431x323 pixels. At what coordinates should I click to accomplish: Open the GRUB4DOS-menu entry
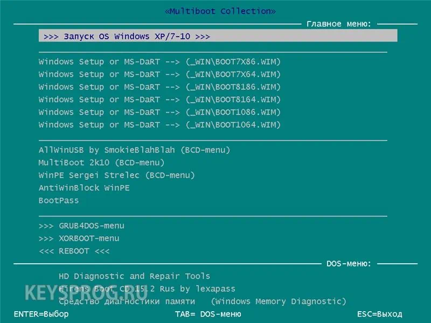click(x=81, y=226)
